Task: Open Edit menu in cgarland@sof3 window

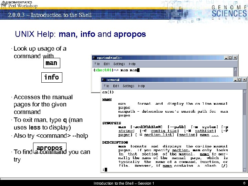Action: (x=106, y=64)
